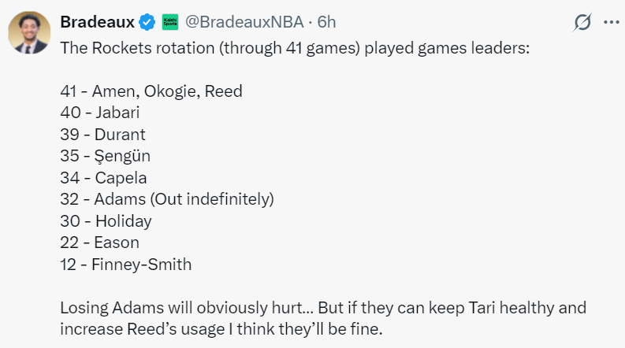Click the "40 - Jabari" line

[100, 113]
